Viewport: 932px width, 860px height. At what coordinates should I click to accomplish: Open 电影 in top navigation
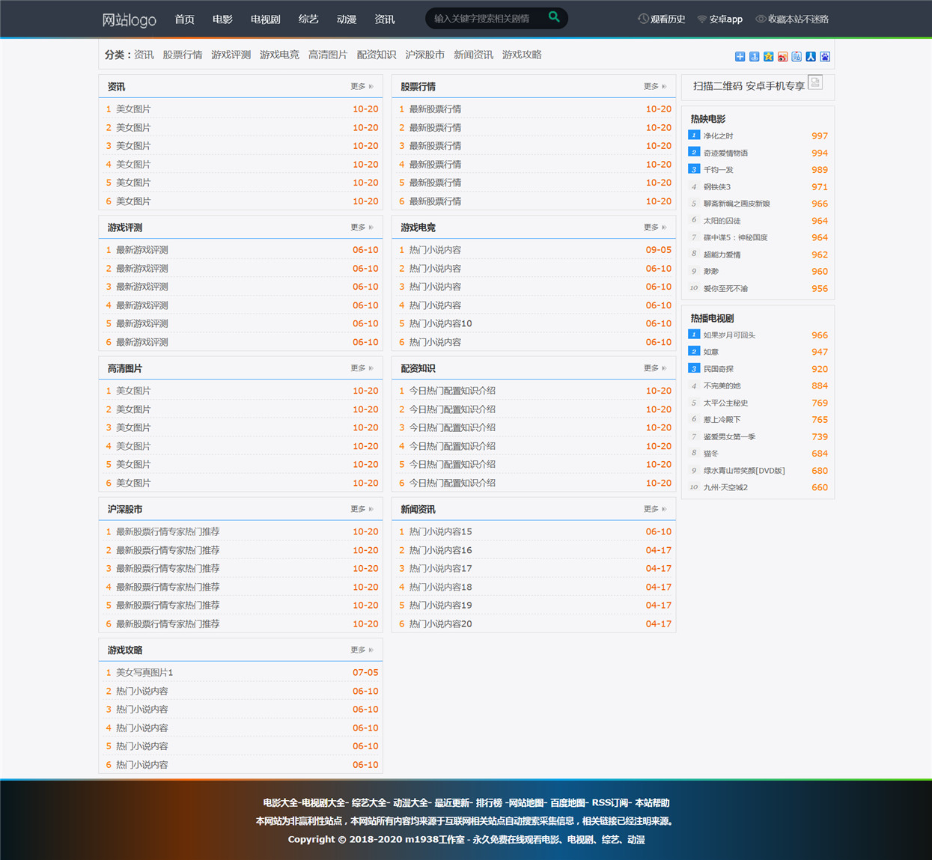click(x=222, y=19)
